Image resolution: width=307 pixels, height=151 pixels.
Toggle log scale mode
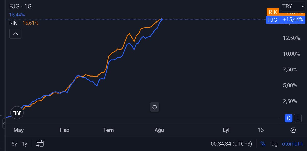pyautogui.click(x=274, y=144)
